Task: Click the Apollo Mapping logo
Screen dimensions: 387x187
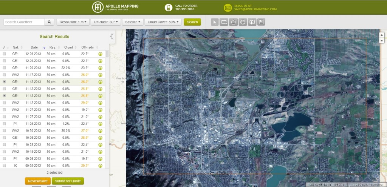Action: coord(115,7)
